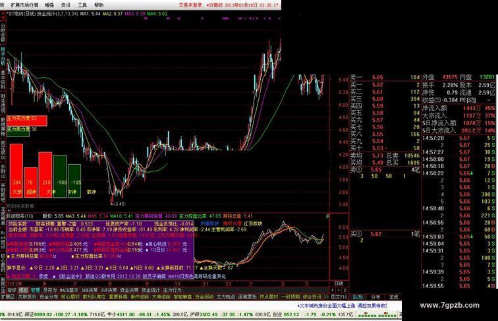498x321 pixels.
Task: Open the 资金分布 bottom tab
Action: tap(49, 297)
